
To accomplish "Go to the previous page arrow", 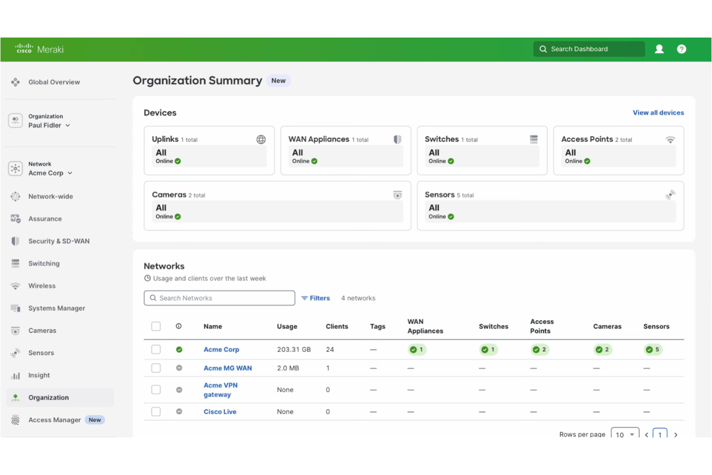I will click(x=647, y=435).
